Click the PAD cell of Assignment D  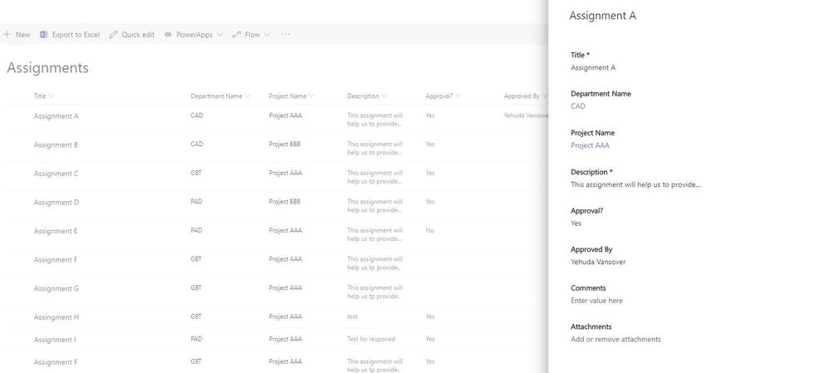click(x=196, y=202)
